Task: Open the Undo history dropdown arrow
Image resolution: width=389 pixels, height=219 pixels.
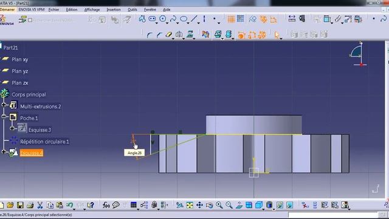Action: 74,209
